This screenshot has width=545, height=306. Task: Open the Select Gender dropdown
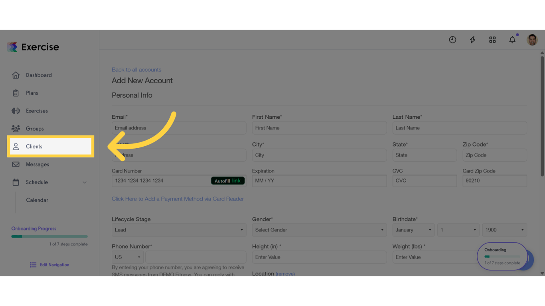point(319,230)
